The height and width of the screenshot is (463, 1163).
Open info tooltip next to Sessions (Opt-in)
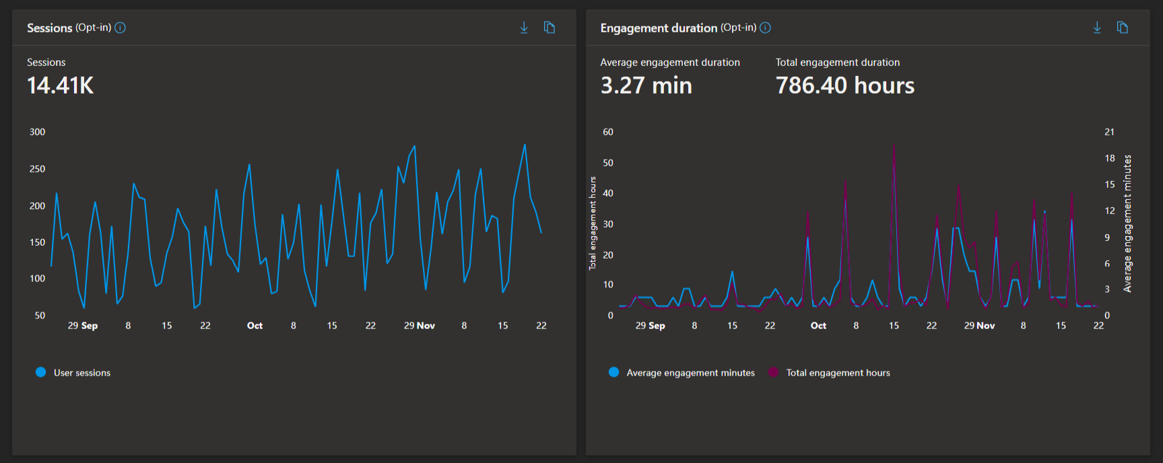pyautogui.click(x=120, y=28)
